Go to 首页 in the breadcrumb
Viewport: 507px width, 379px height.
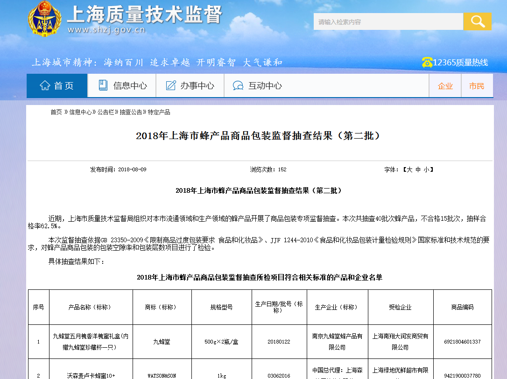coord(56,112)
